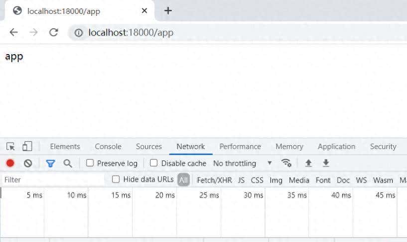Toggle the network filter funnel icon
Screen dimensions: 407x242
[x=50, y=163]
